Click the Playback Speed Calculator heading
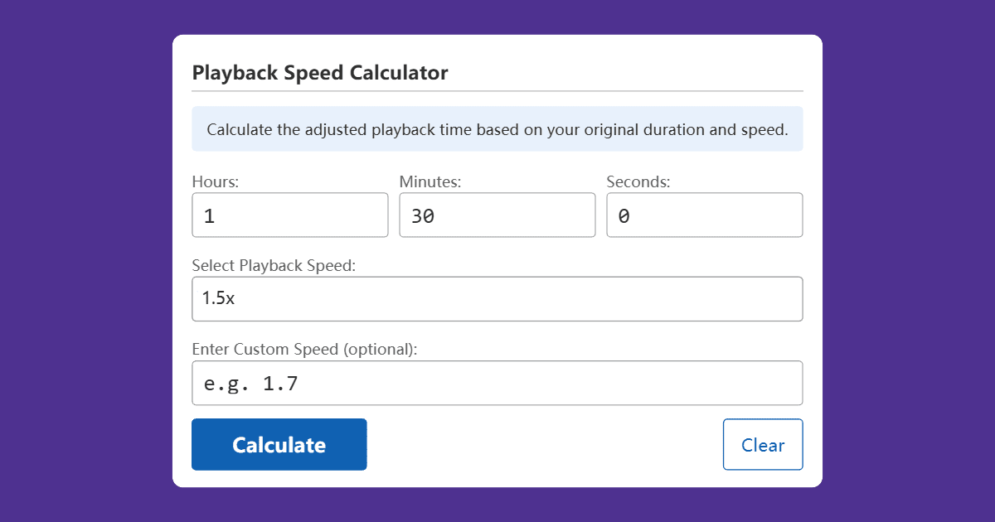The height and width of the screenshot is (522, 995). [320, 73]
